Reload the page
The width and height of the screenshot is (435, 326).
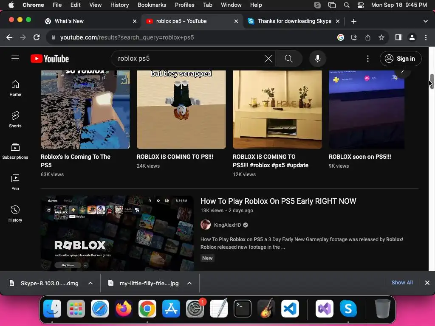(x=37, y=37)
